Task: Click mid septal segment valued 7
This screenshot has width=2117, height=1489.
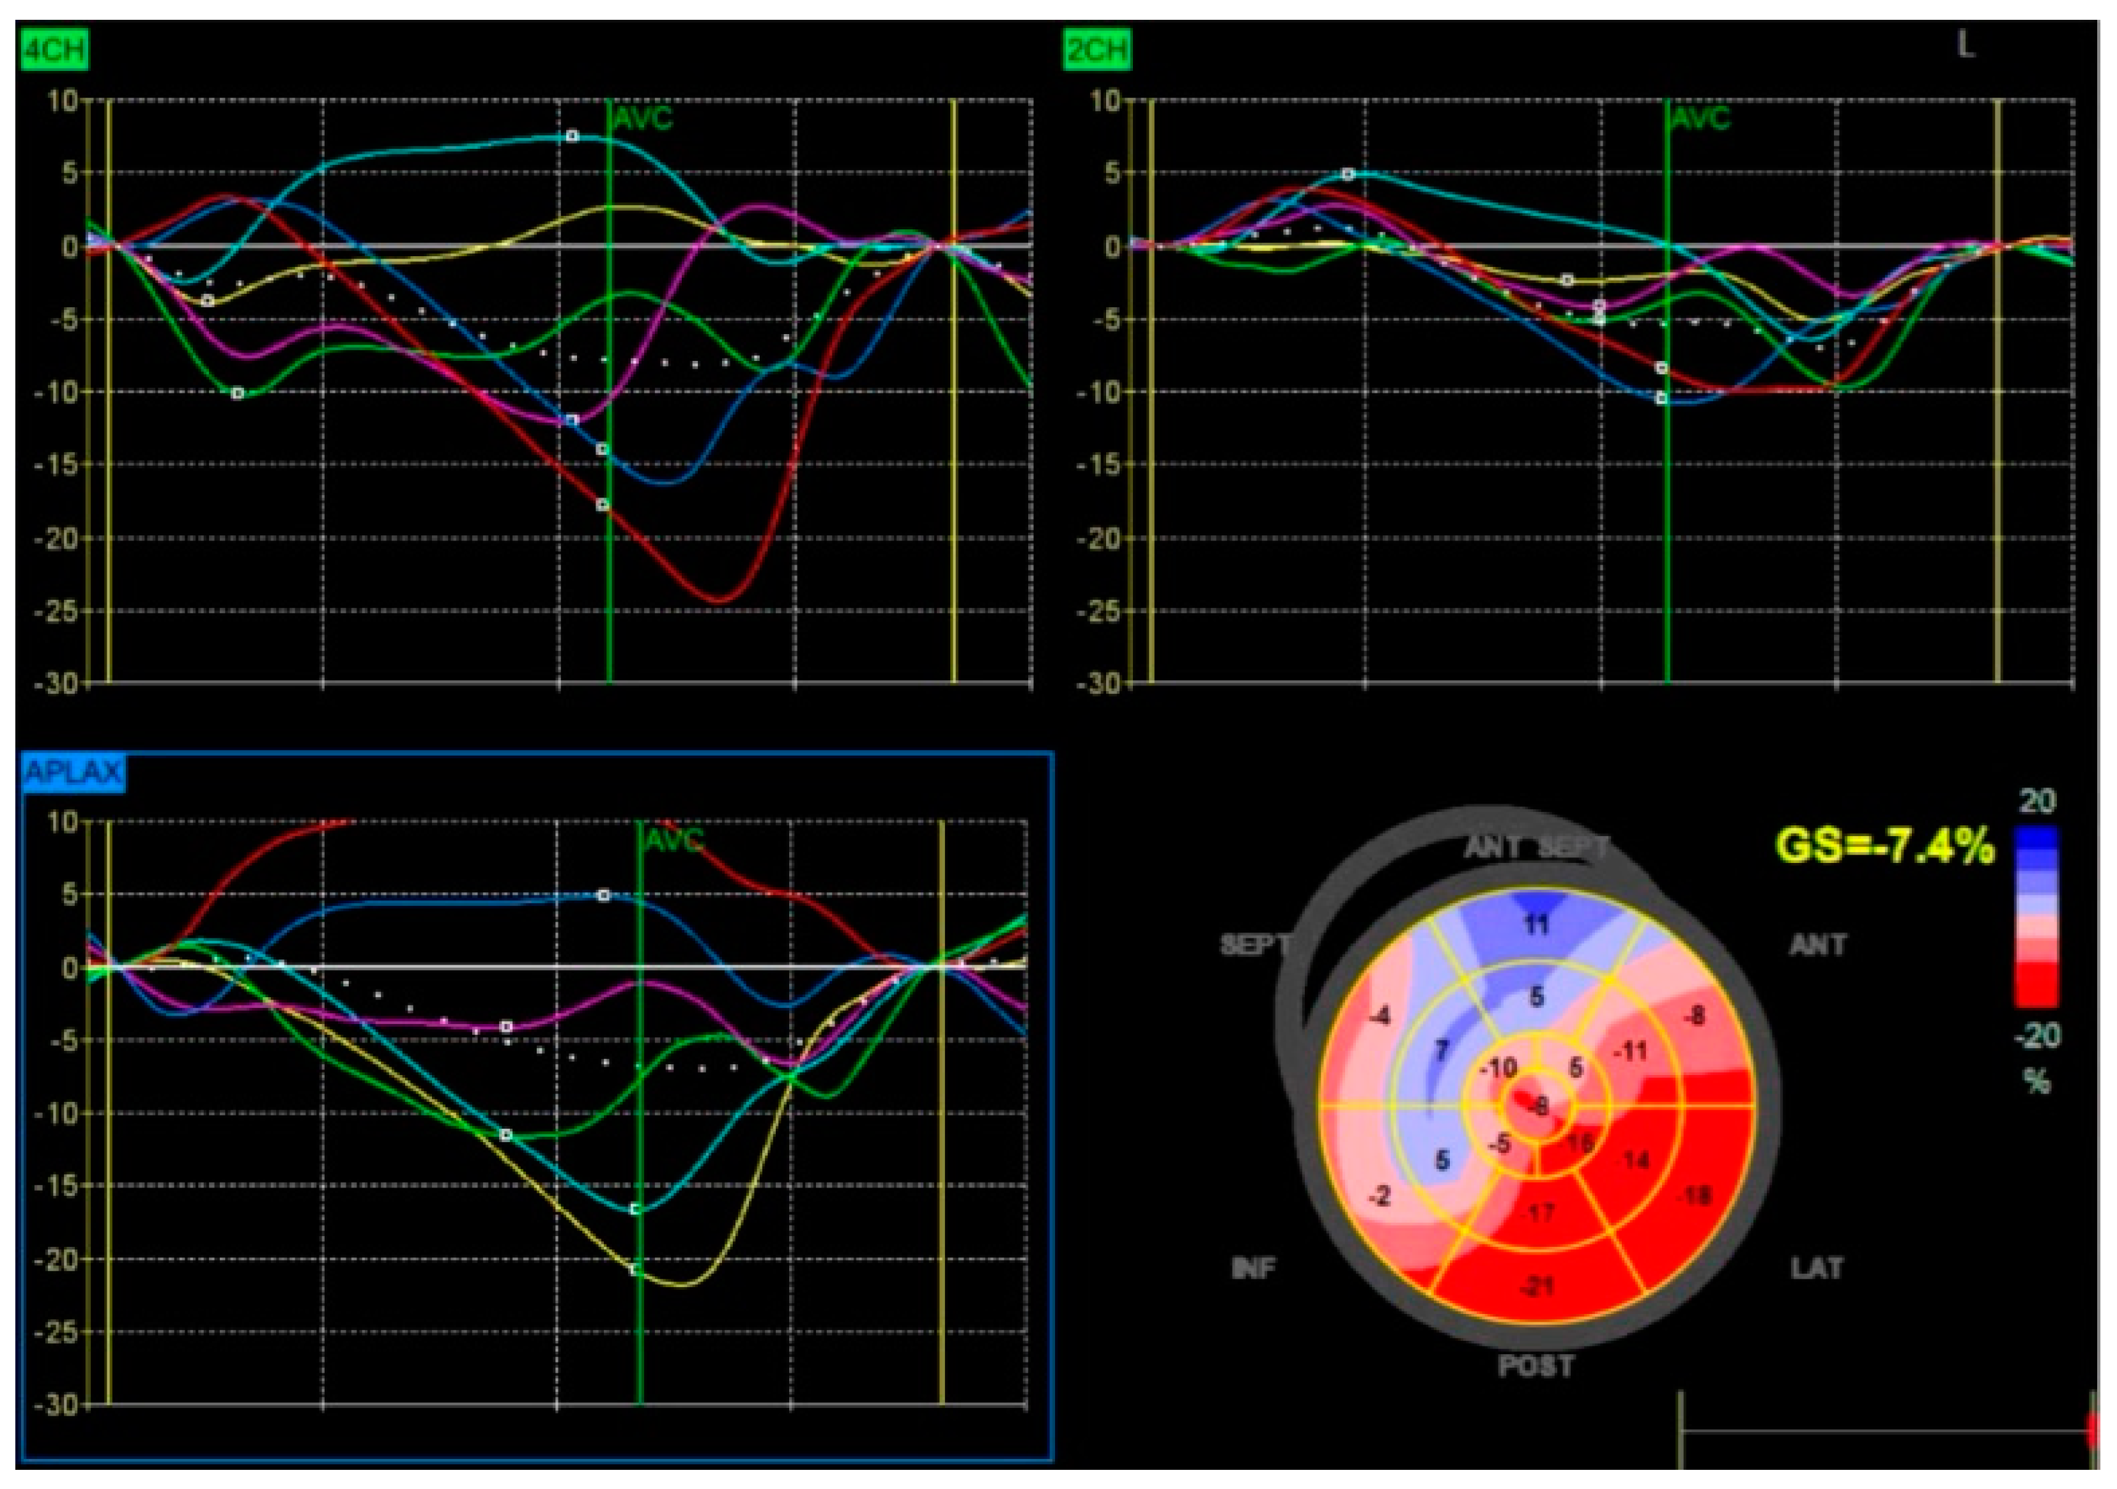Action: click(1442, 1050)
